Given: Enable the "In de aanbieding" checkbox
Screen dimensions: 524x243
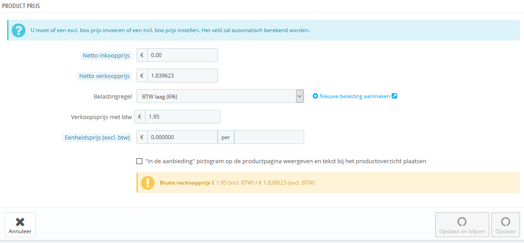Looking at the screenshot, I should [x=139, y=161].
